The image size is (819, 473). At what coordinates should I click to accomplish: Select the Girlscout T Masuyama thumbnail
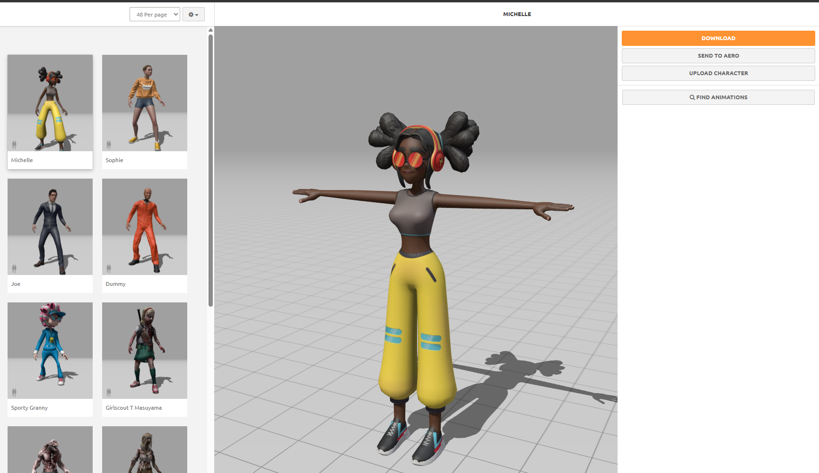pos(145,351)
